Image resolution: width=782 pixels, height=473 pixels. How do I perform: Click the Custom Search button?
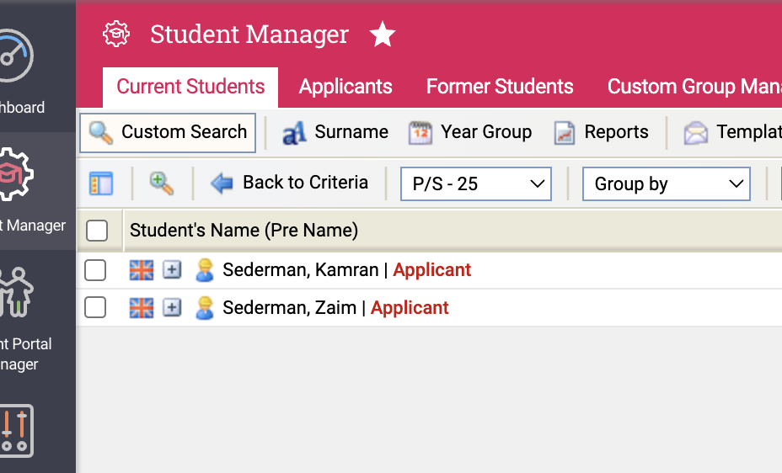169,133
